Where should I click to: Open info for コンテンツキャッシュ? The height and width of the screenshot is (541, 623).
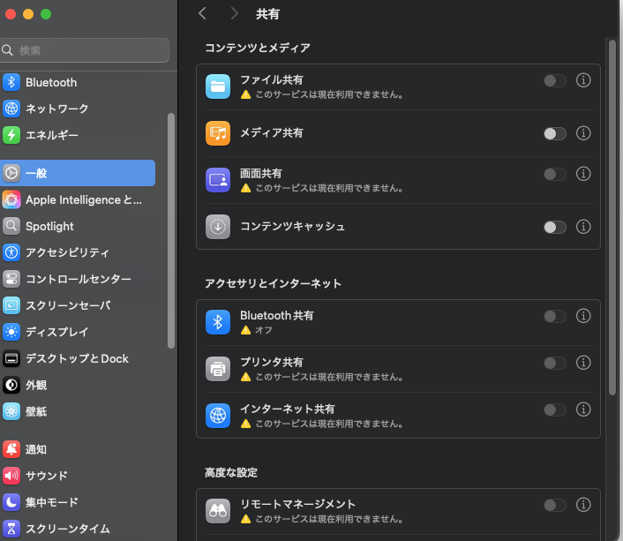tap(583, 227)
